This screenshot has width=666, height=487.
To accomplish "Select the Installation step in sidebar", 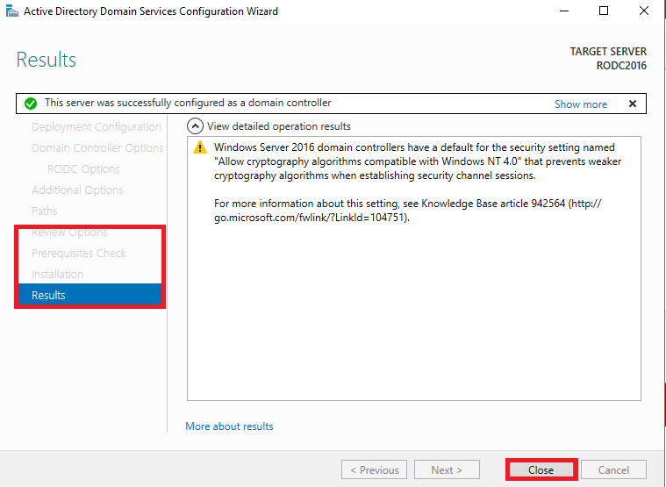I will point(57,275).
